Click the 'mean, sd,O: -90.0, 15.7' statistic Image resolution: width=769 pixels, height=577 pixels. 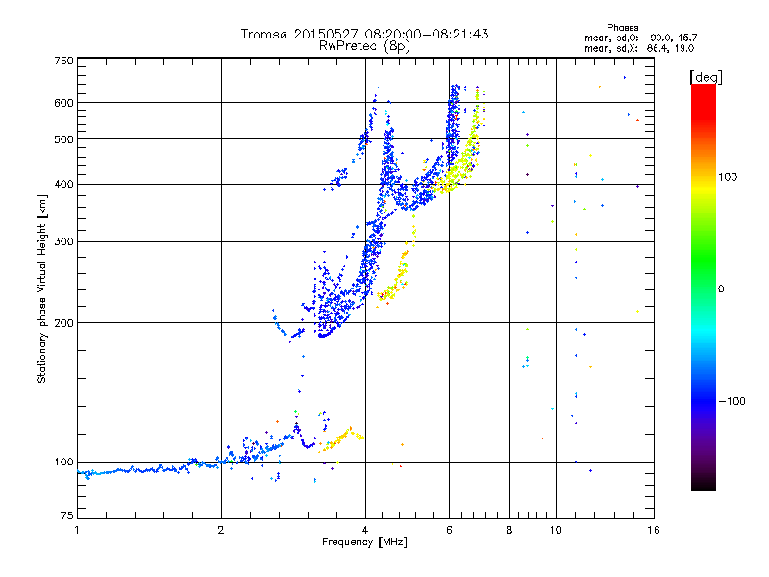tap(640, 38)
